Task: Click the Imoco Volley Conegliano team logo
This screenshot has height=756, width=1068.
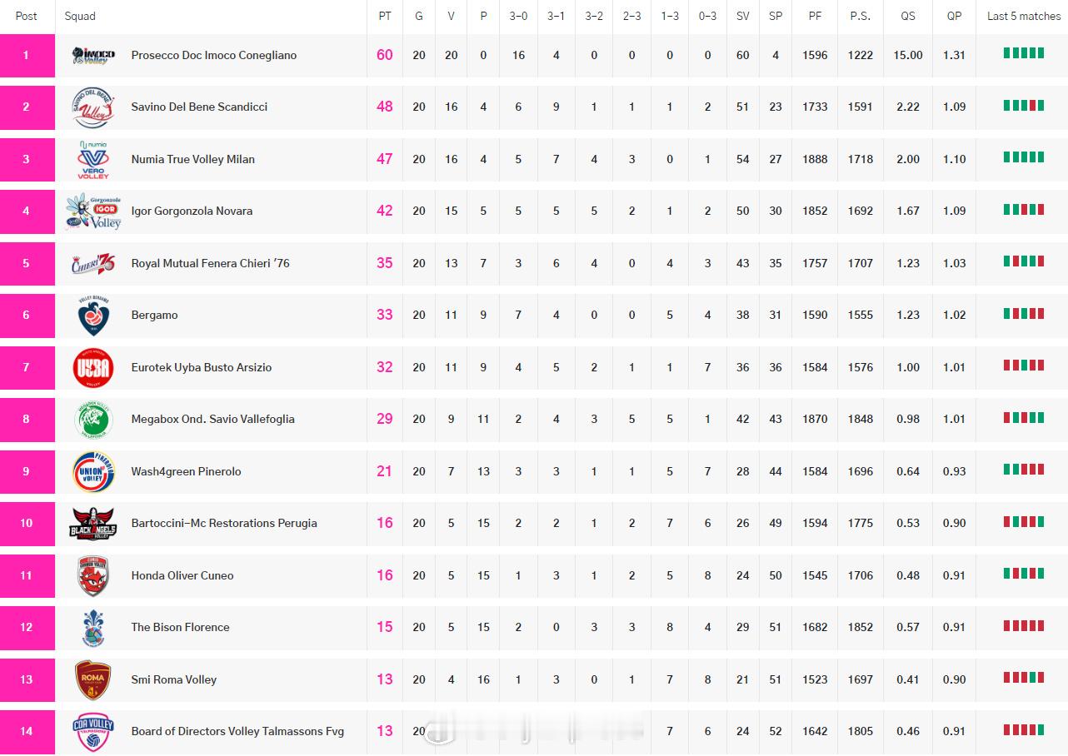Action: [93, 56]
